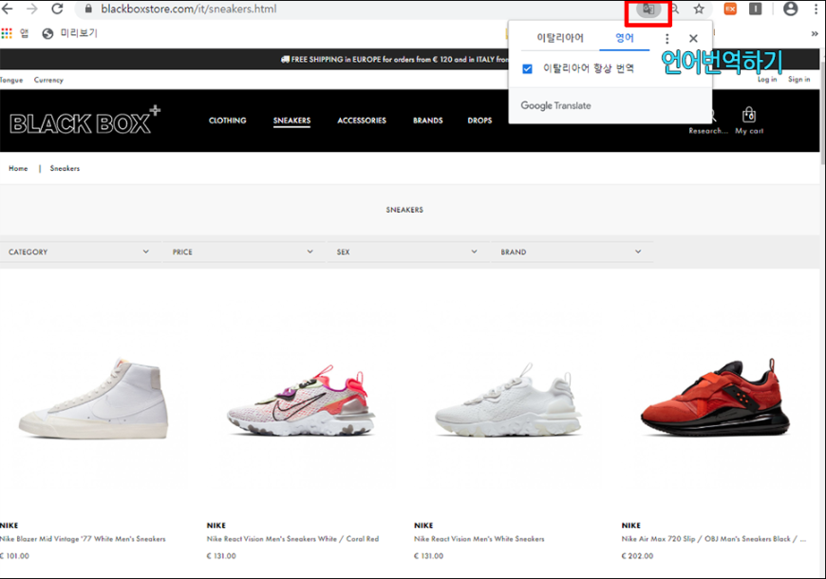Click the € 202.00 price
This screenshot has width=826, height=579.
click(x=637, y=556)
